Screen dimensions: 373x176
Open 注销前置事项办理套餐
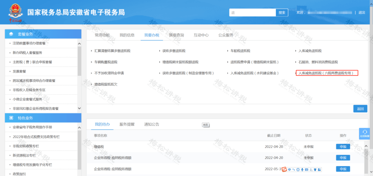(29, 43)
